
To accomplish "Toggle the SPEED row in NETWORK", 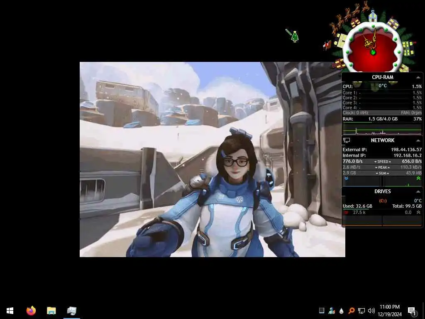I will tap(382, 162).
